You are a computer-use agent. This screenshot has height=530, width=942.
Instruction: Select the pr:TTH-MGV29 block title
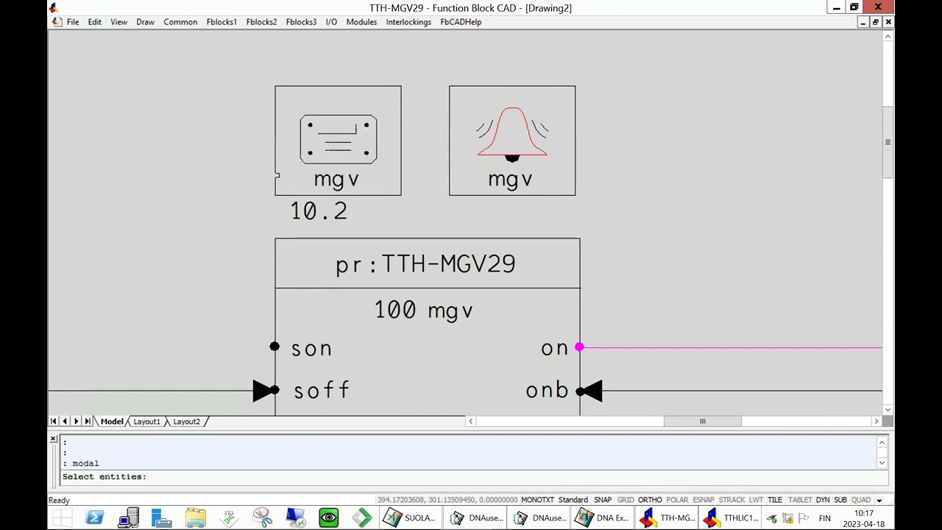pyautogui.click(x=426, y=264)
